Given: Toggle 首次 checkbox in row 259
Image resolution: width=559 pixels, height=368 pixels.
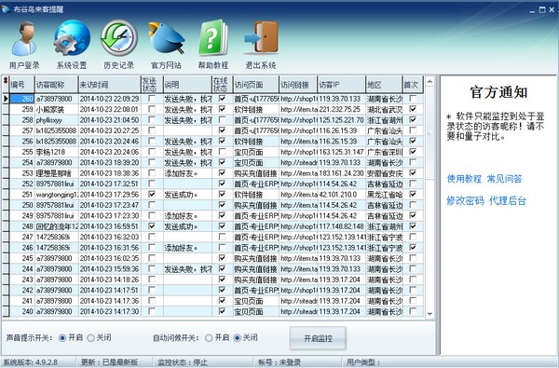Looking at the screenshot, I should click(413, 109).
